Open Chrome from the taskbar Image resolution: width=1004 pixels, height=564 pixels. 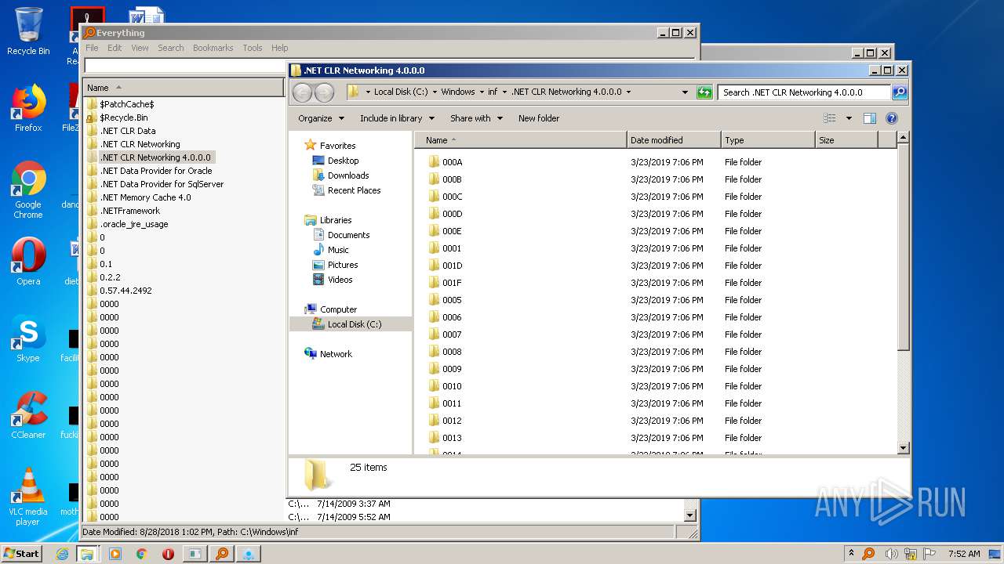point(141,554)
